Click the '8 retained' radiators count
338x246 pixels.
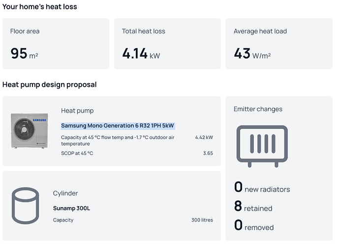[253, 207]
